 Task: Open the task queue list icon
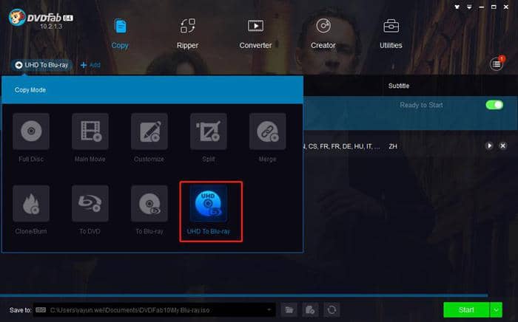pos(497,64)
